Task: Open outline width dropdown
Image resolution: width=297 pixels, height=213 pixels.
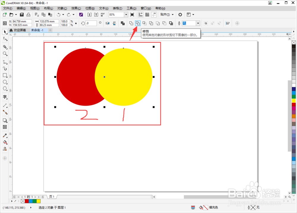Action: [x=198, y=23]
